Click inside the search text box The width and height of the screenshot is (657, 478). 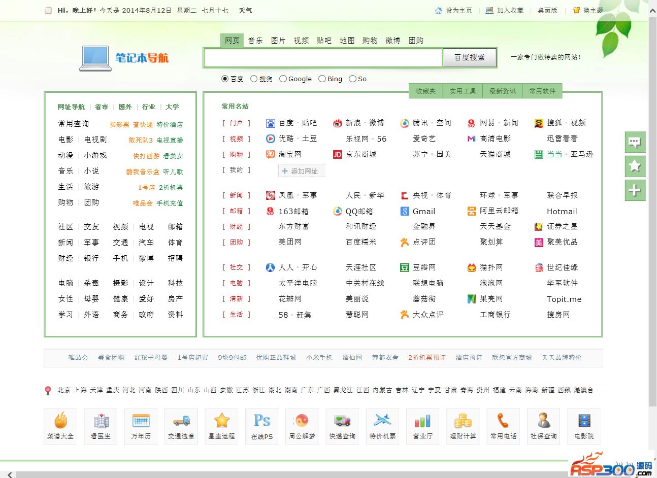pos(322,58)
